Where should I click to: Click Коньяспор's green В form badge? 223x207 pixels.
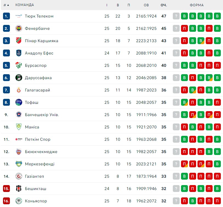[193, 201]
